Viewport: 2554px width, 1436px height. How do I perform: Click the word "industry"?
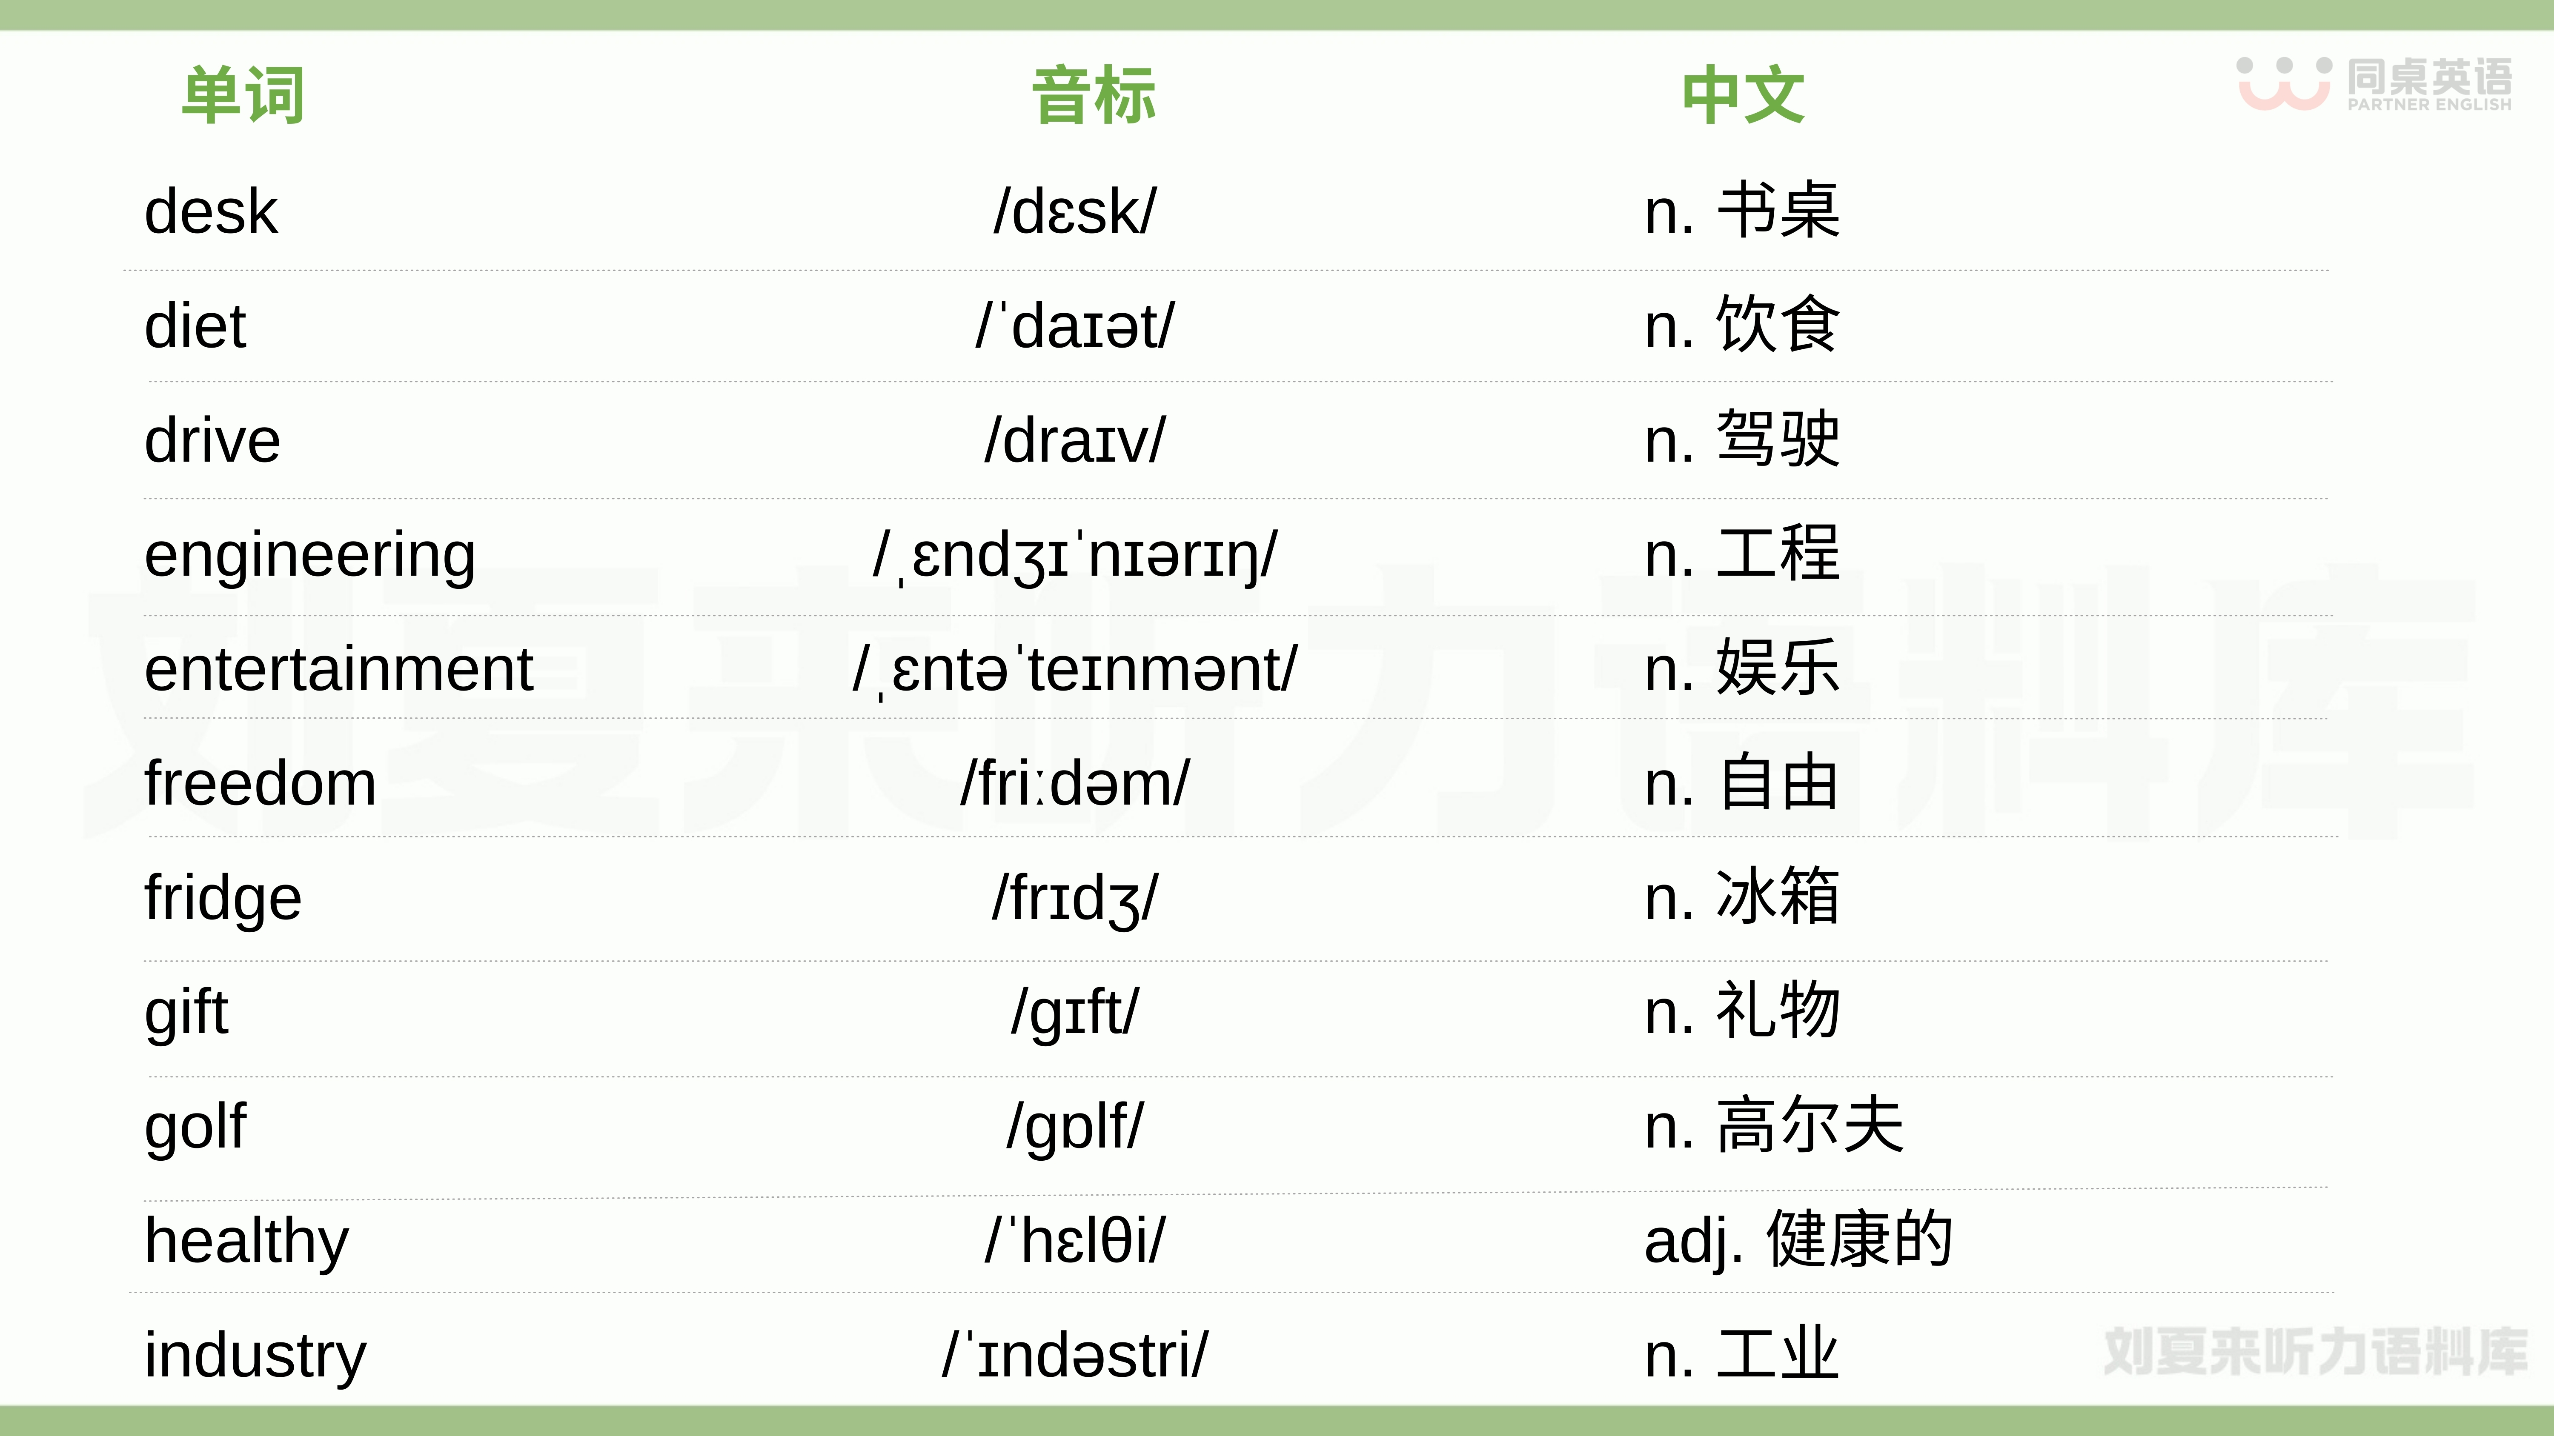click(255, 1355)
